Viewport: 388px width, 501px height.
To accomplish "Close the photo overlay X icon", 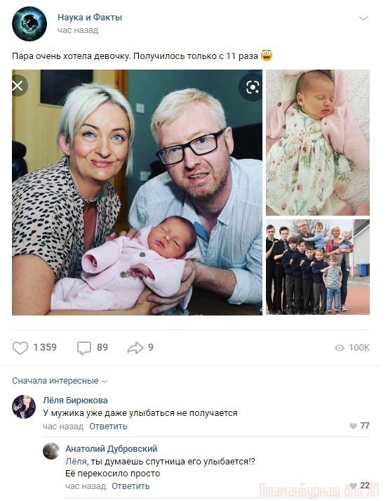I will point(18,86).
